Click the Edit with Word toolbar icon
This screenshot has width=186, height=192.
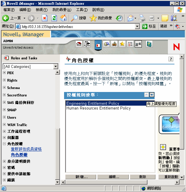pyautogui.click(x=152, y=18)
